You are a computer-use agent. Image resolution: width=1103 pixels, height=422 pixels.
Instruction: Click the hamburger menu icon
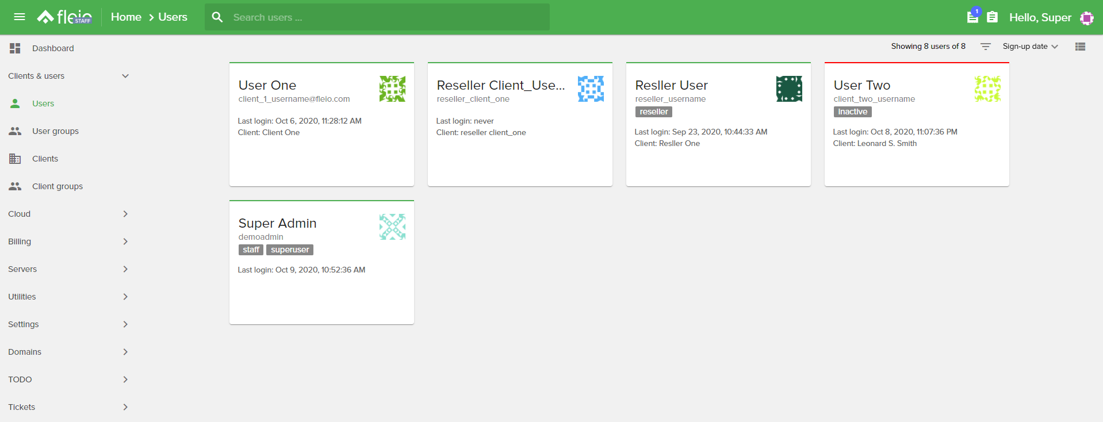20,17
